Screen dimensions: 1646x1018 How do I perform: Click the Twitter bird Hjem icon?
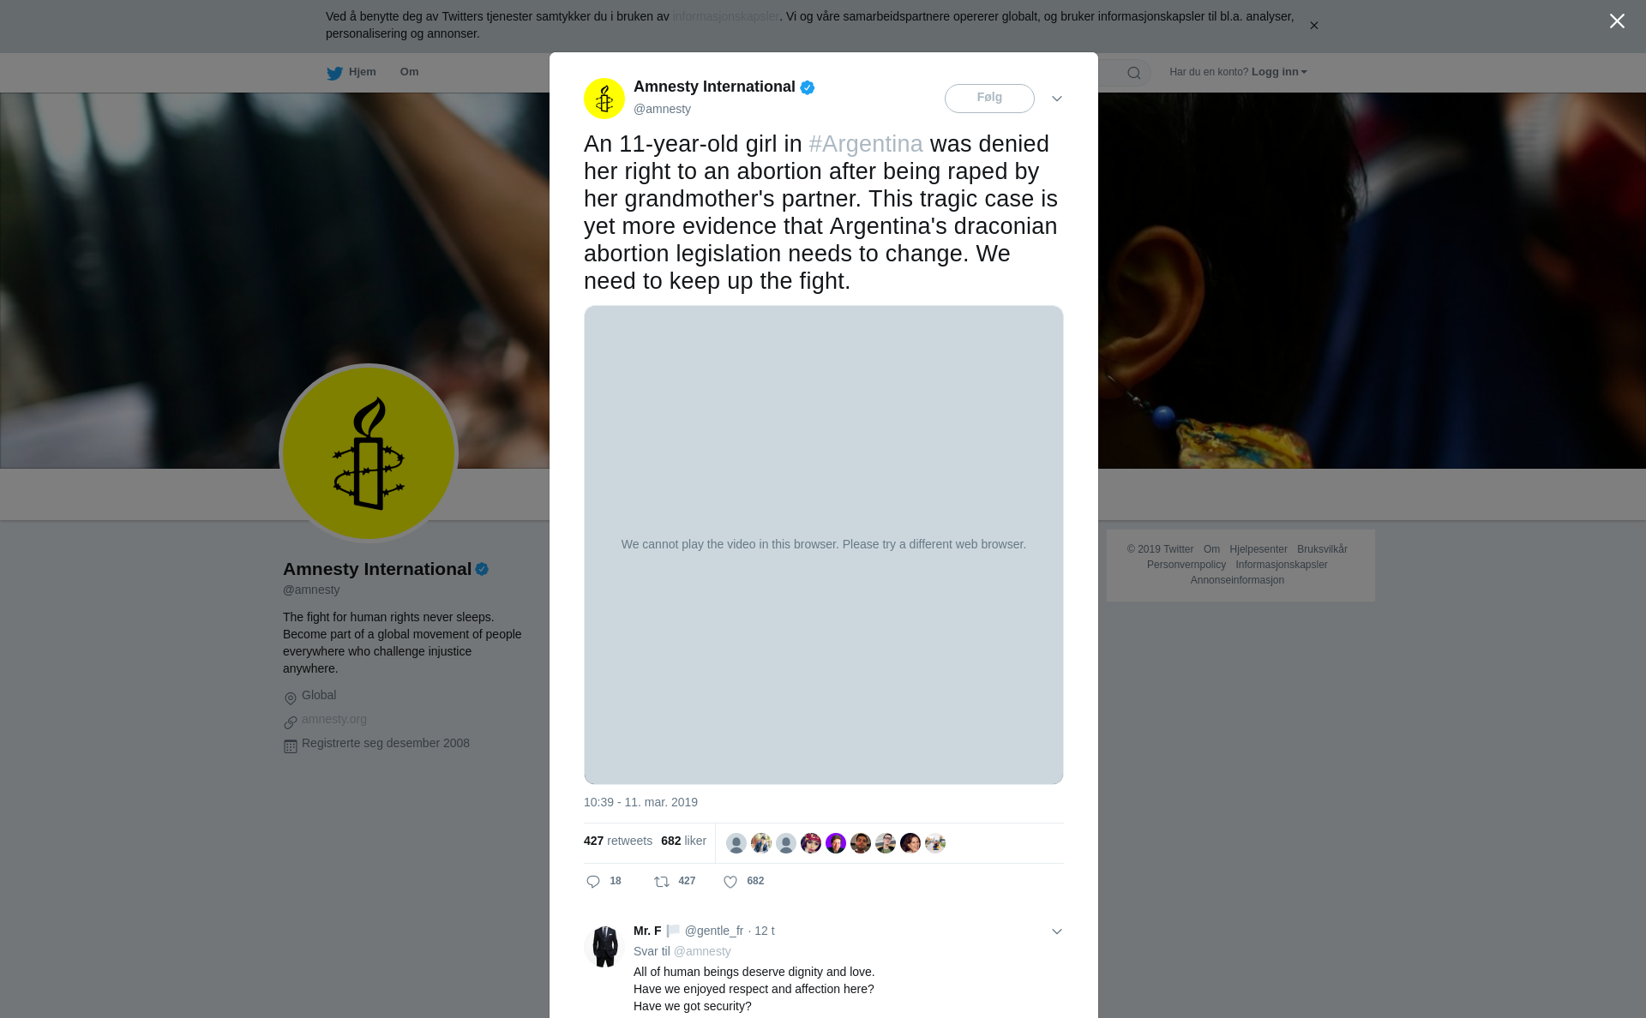click(334, 73)
